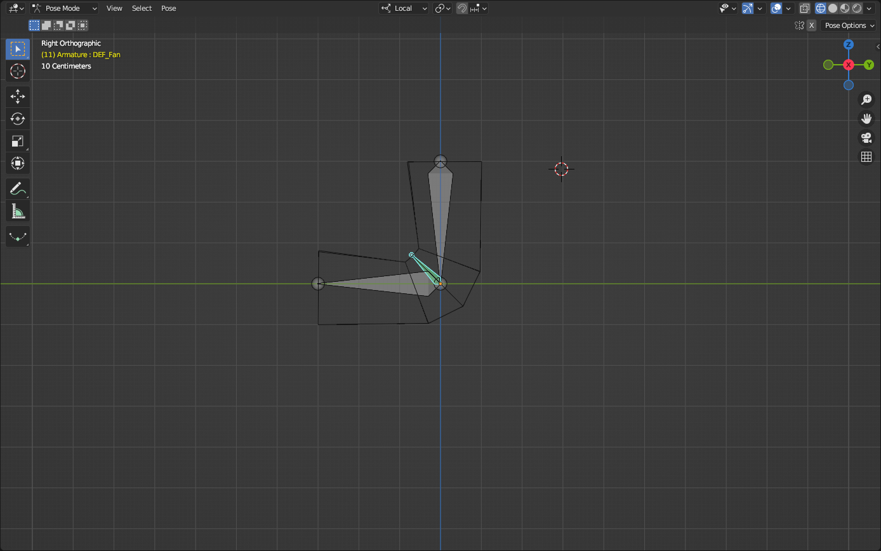Click the Z axis on navigation gizmo
Viewport: 881px width, 551px height.
[849, 44]
